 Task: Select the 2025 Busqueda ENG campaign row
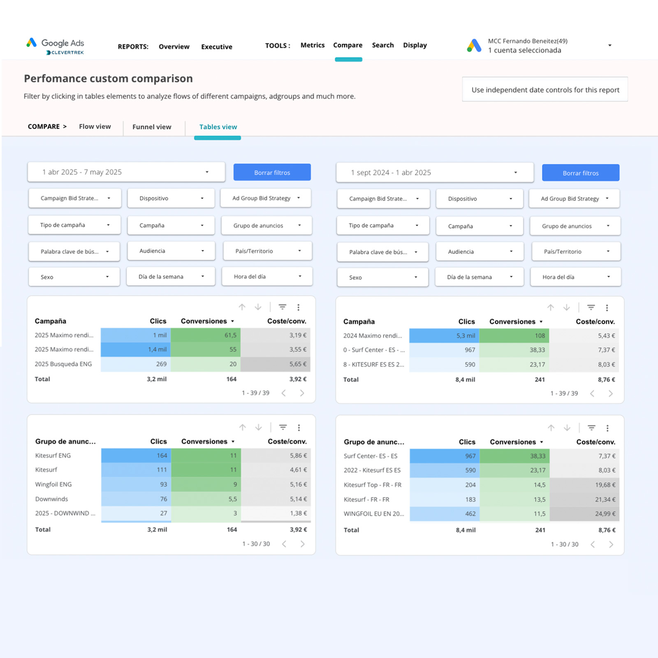[x=63, y=364]
